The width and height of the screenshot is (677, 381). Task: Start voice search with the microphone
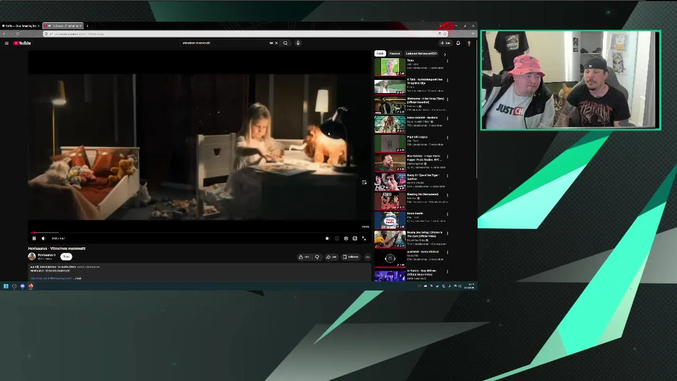[x=298, y=43]
